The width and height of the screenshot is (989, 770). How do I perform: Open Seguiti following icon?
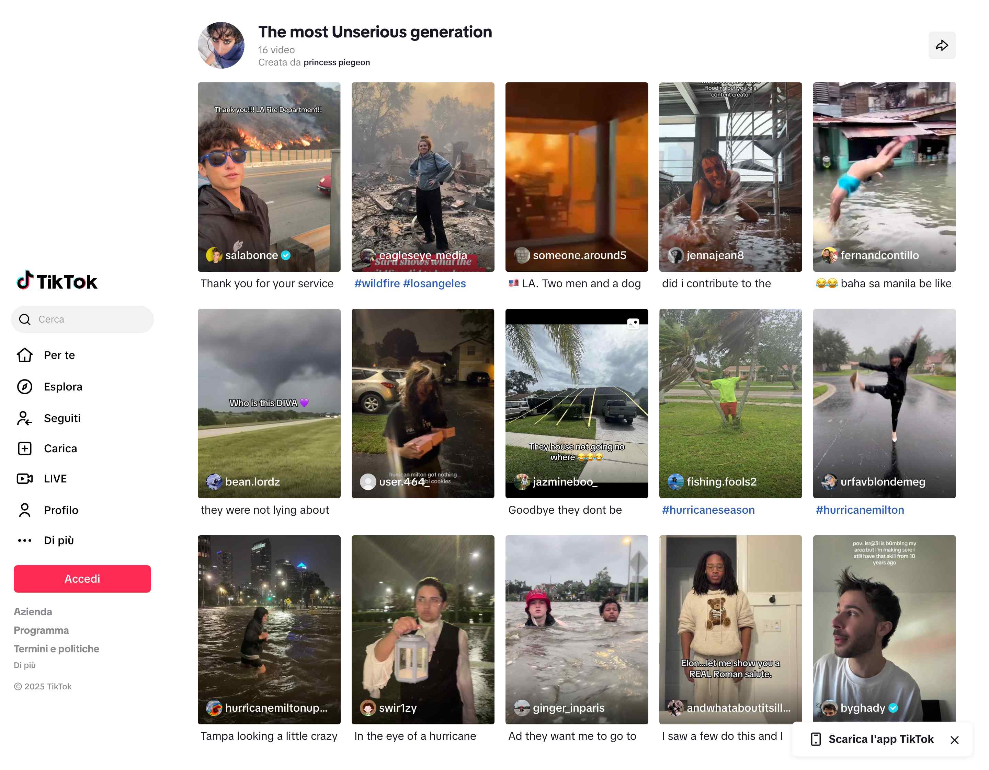tap(24, 418)
